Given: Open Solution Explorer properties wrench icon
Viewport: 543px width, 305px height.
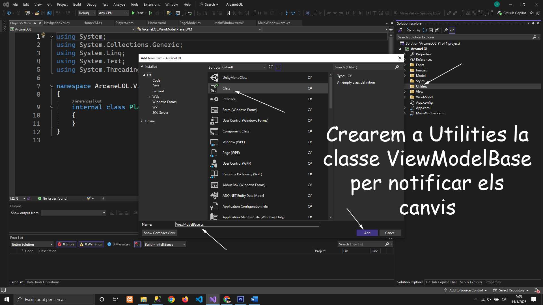Looking at the screenshot, I should pos(445,30).
